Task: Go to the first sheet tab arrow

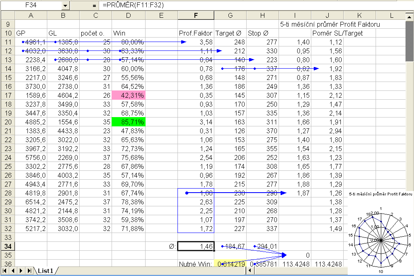Action: click(x=5, y=271)
